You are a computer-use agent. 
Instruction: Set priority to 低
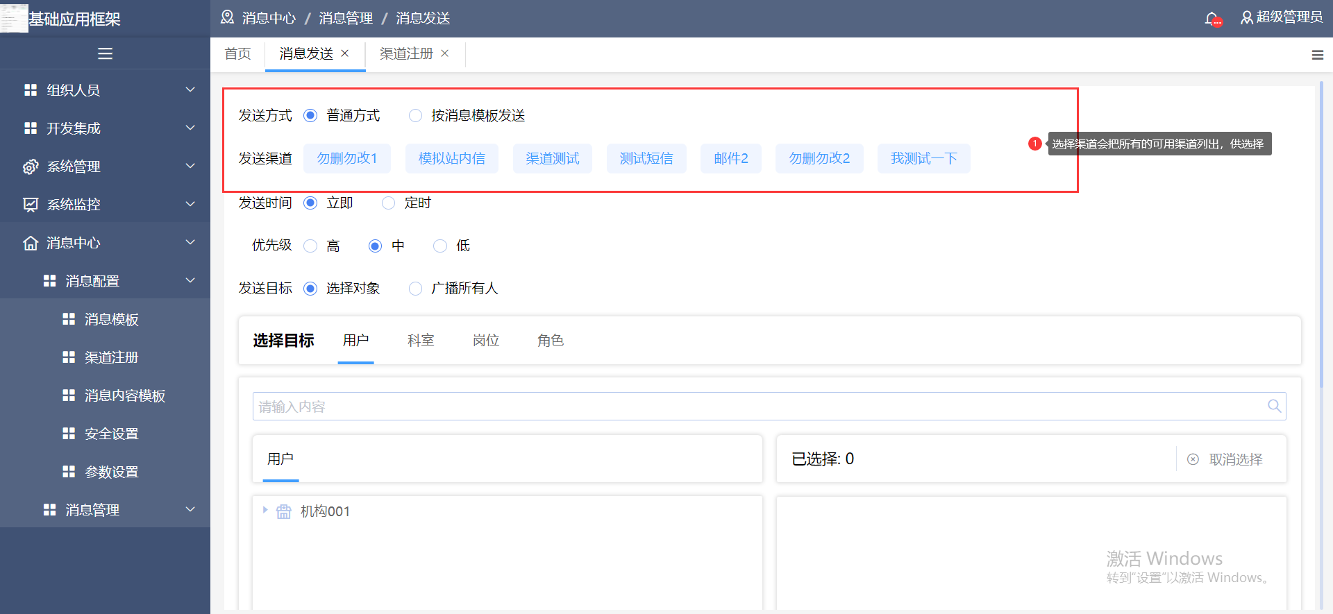click(x=440, y=246)
